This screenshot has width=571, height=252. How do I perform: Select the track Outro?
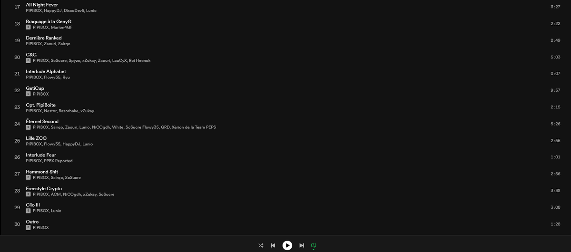click(32, 222)
